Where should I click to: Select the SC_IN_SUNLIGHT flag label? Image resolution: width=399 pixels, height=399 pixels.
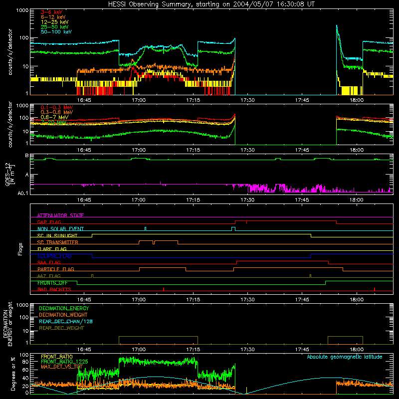(x=57, y=235)
